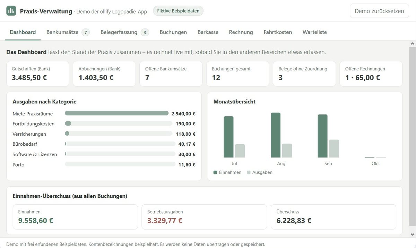416x248 pixels.
Task: Click the Bürobedarf progress bar
Action: [x=120, y=144]
